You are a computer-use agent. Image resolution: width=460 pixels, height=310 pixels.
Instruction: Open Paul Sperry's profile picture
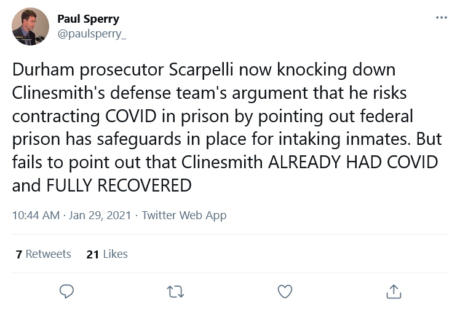[x=31, y=26]
